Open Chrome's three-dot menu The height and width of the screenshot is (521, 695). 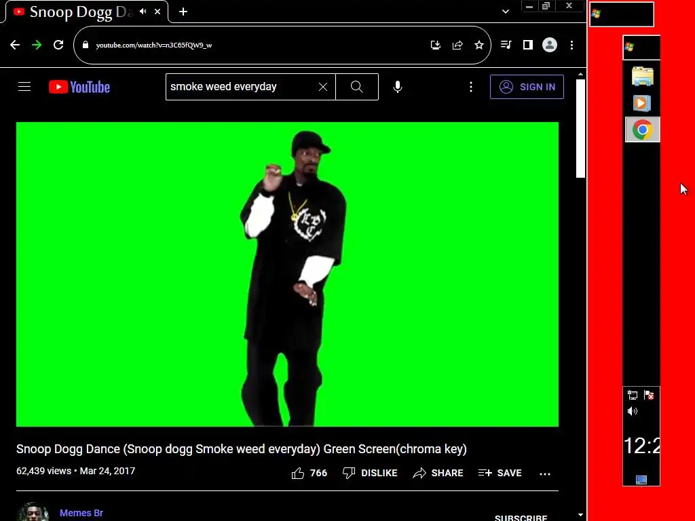coord(571,45)
